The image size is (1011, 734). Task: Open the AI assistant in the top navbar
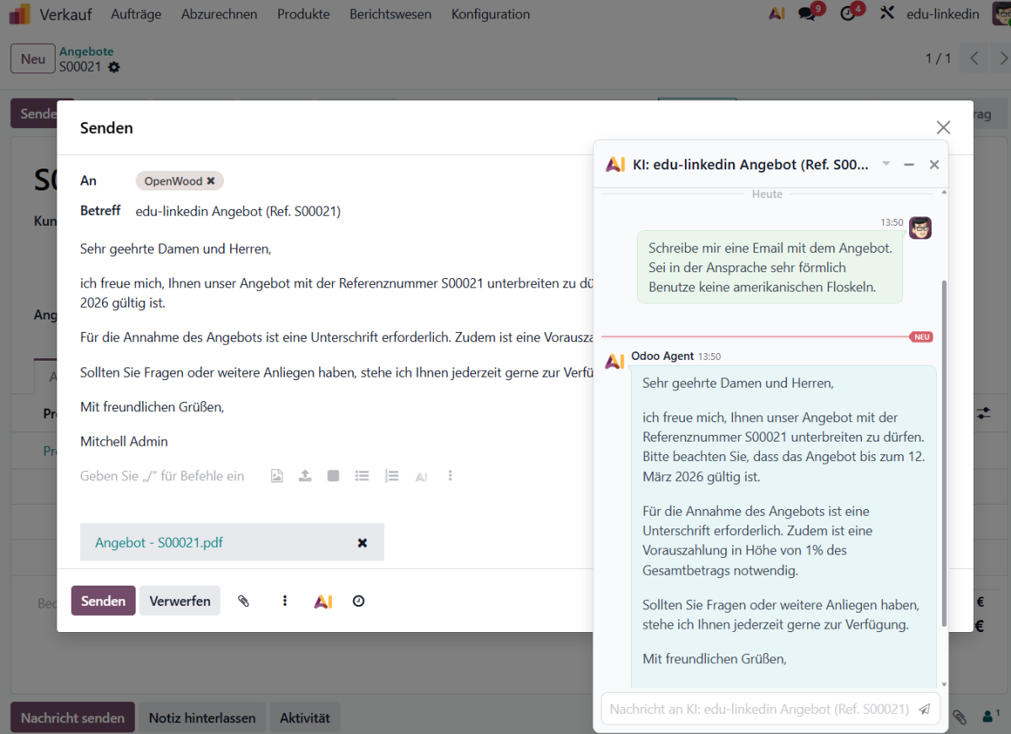tap(777, 13)
